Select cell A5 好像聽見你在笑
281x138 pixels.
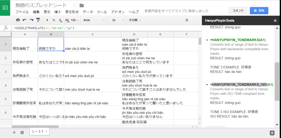pos(25,99)
